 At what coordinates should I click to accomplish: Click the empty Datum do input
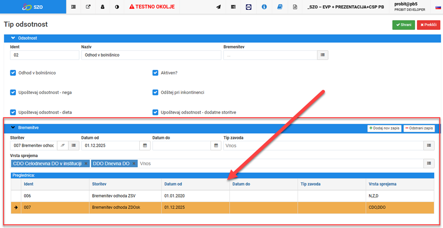[182, 145]
